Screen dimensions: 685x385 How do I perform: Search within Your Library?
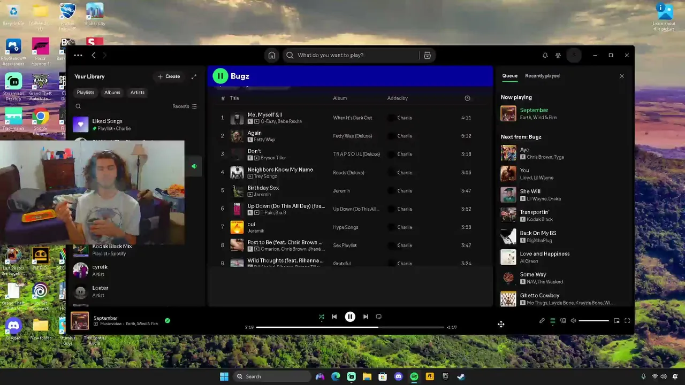(x=78, y=106)
